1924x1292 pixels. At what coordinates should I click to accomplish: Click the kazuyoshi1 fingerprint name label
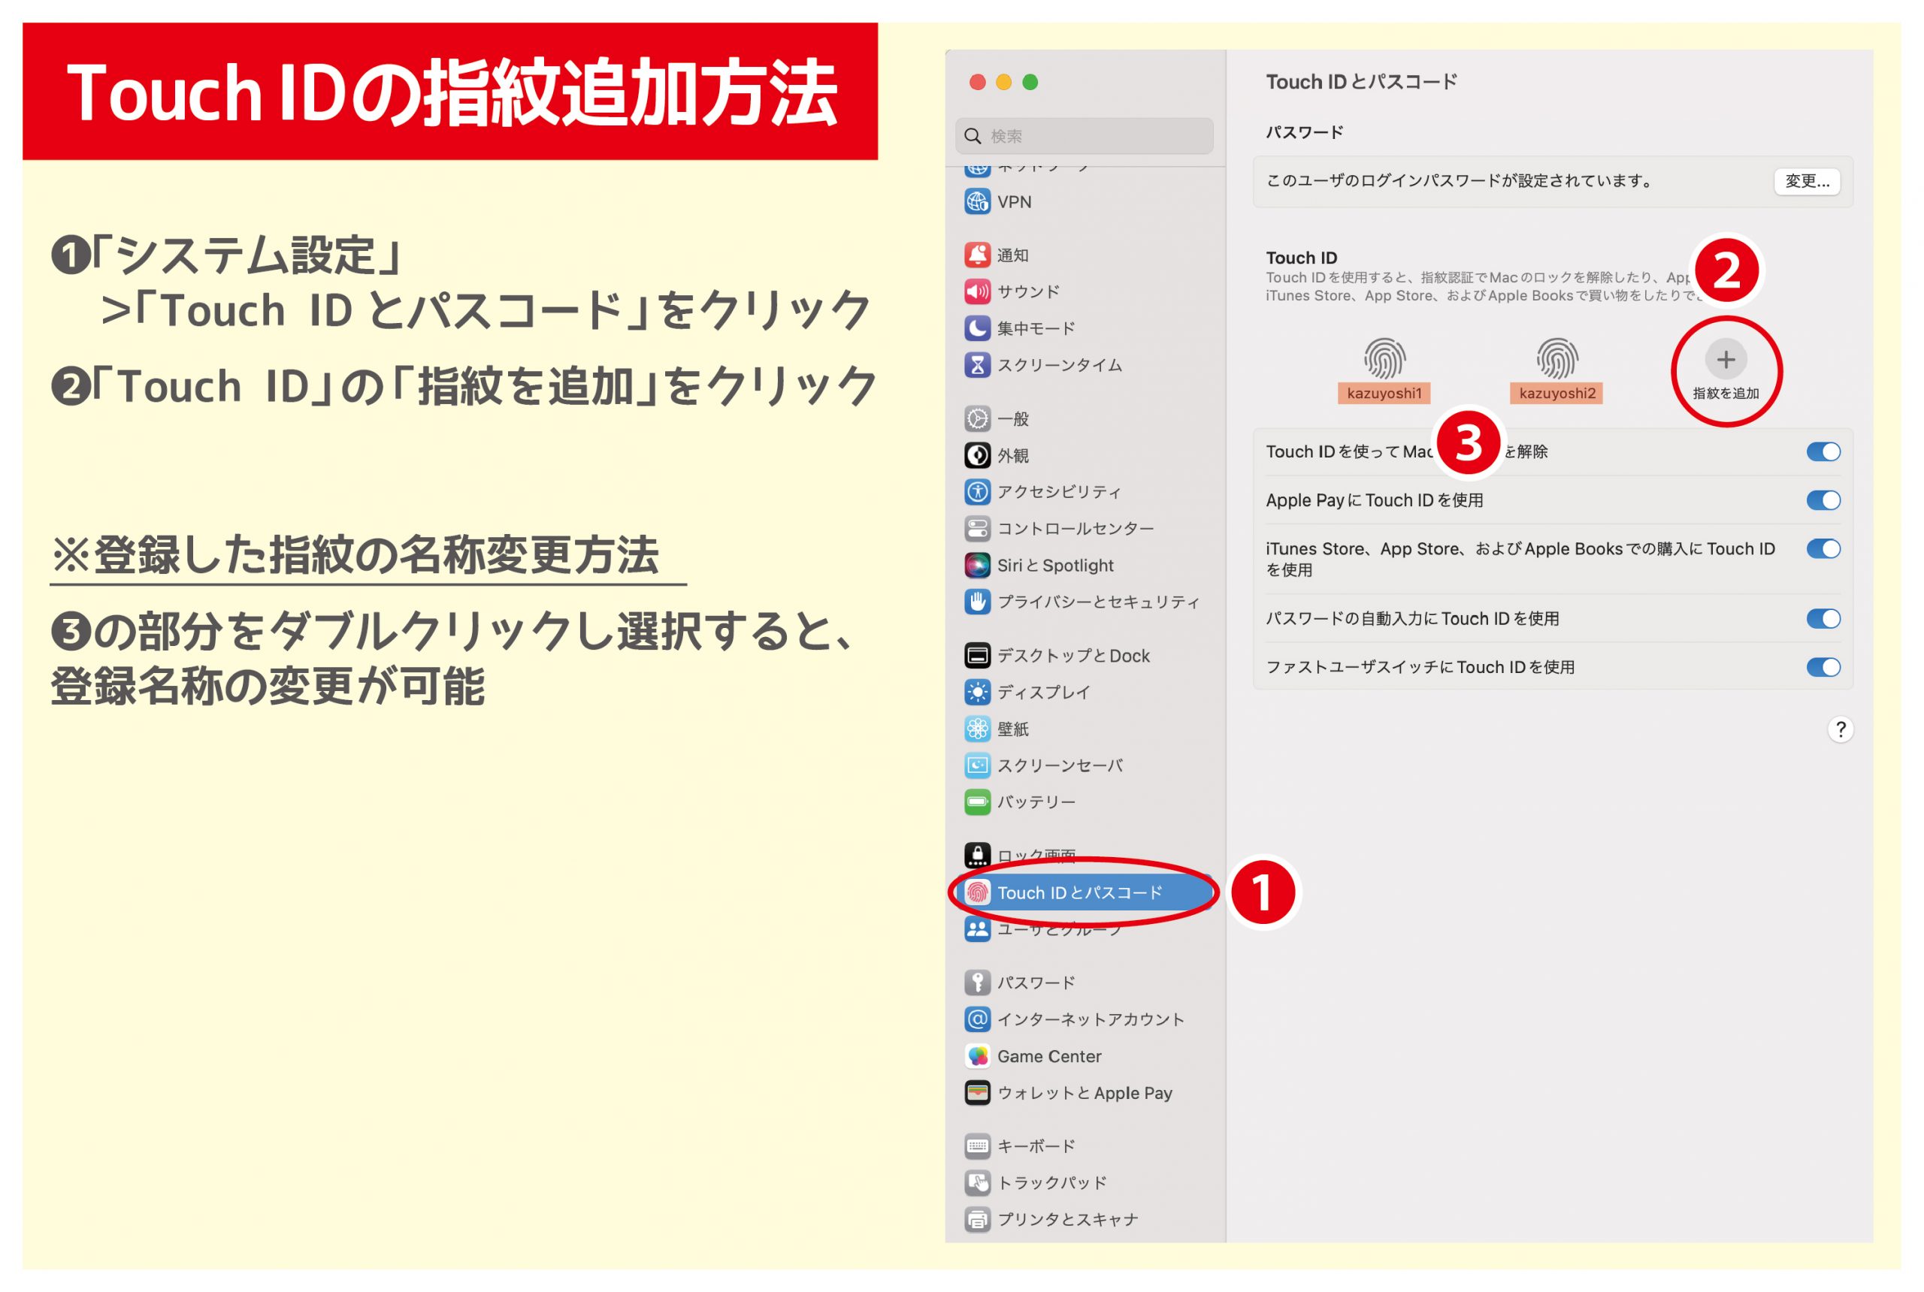(1384, 393)
